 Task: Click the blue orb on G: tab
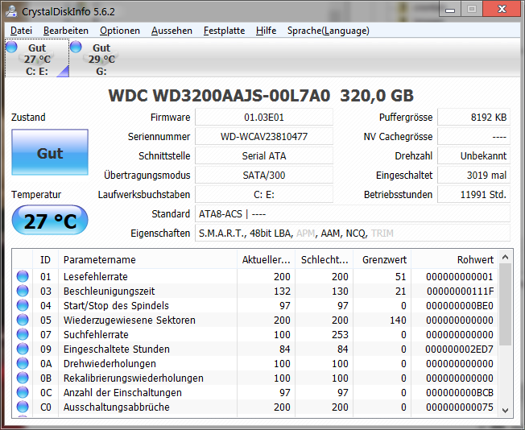[x=76, y=47]
